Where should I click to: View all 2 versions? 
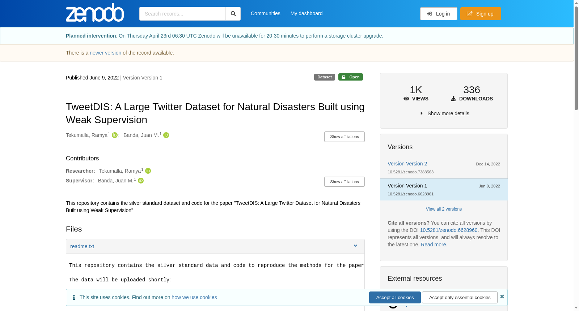tap(444, 209)
